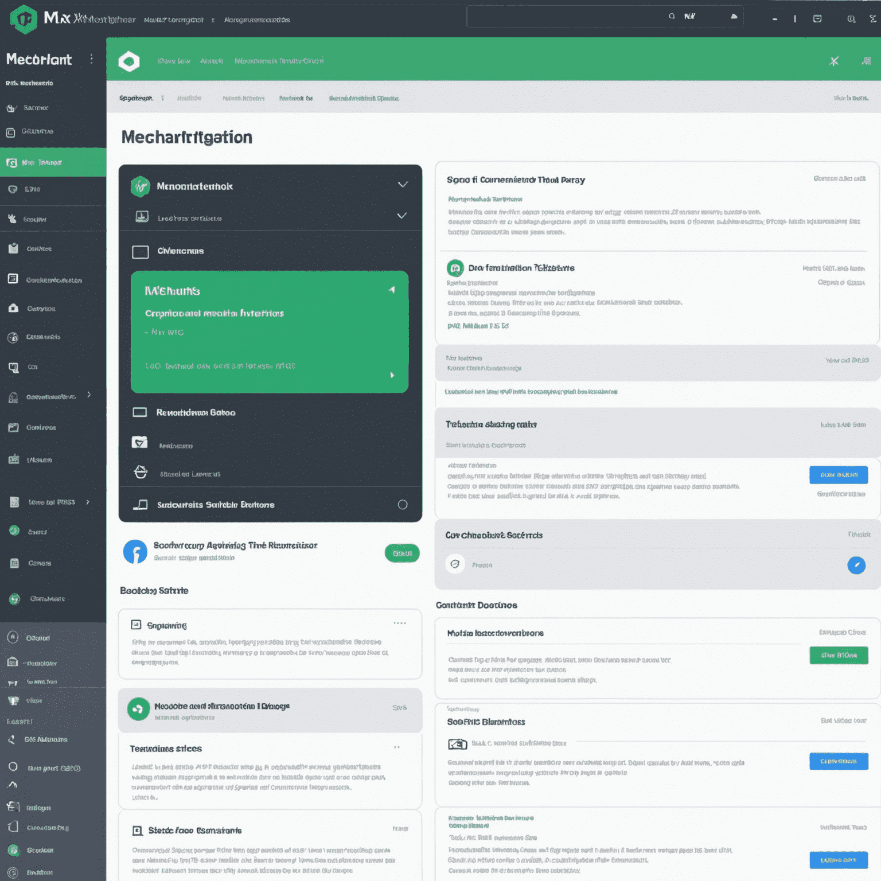Expand the sidebar item ending in 'PISS3'
881x881 pixels.
[x=88, y=502]
